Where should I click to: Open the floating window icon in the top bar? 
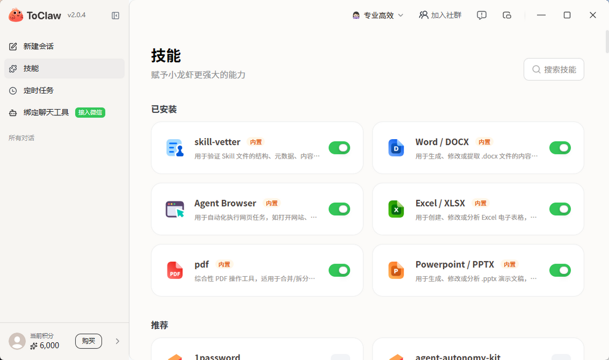tap(506, 15)
